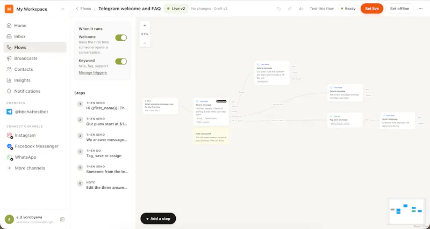Select the We answer messages Monday node
The height and width of the screenshot is (229, 430).
(345, 93)
